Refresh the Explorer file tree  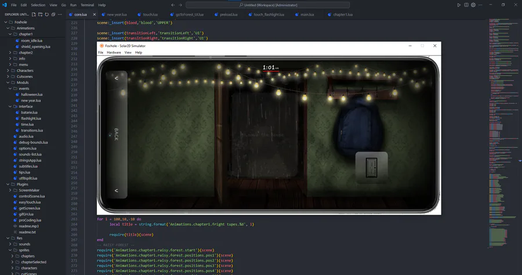46,15
